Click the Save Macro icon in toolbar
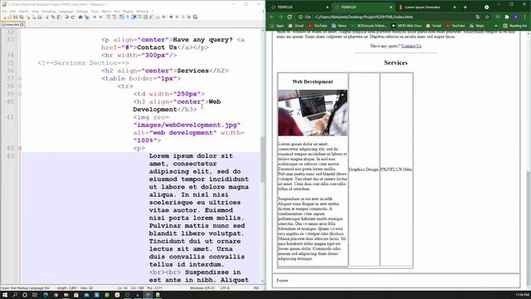Viewport: 531px width, 299px height. pos(195,17)
